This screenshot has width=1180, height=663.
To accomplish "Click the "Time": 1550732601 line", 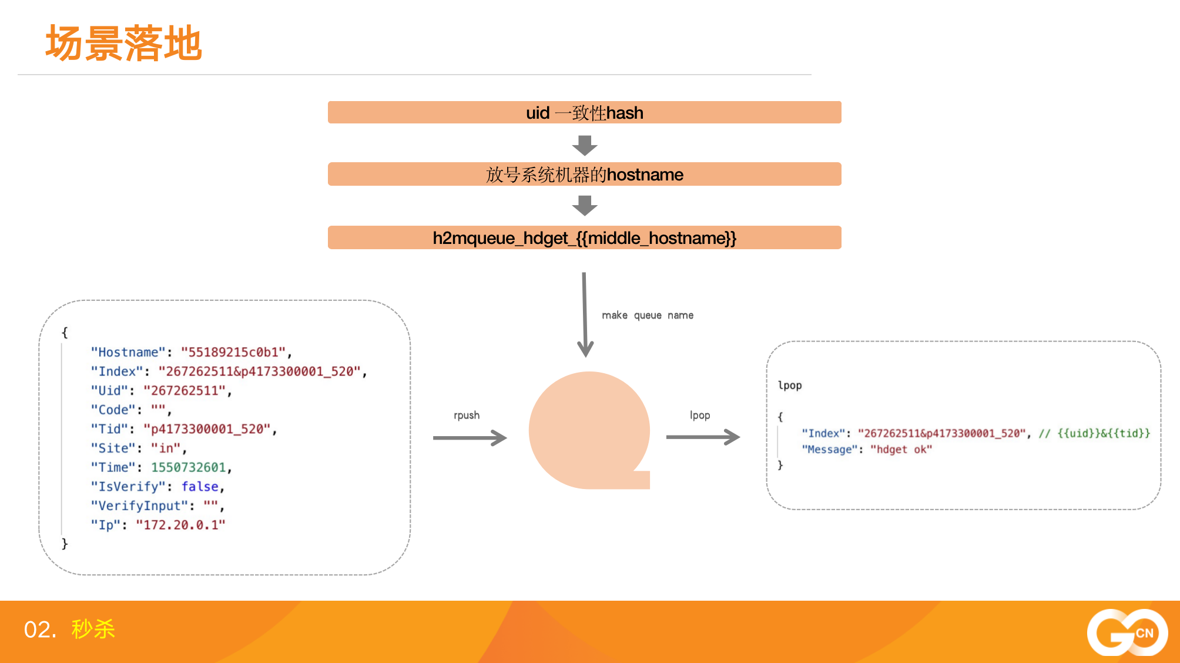I will point(162,467).
